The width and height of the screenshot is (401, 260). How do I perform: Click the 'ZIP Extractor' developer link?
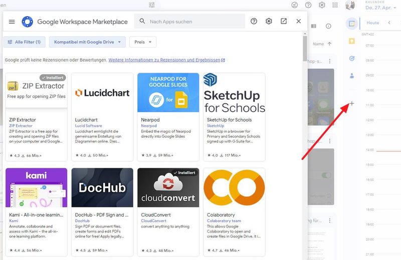21,126
